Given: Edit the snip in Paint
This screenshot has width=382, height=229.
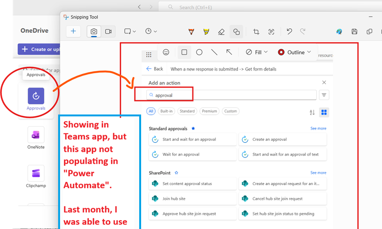Looking at the screenshot, I should (x=339, y=31).
